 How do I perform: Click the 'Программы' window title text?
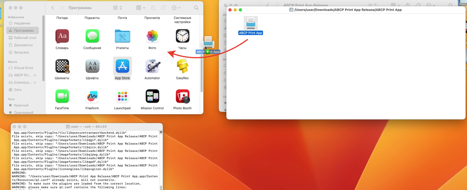80,8
